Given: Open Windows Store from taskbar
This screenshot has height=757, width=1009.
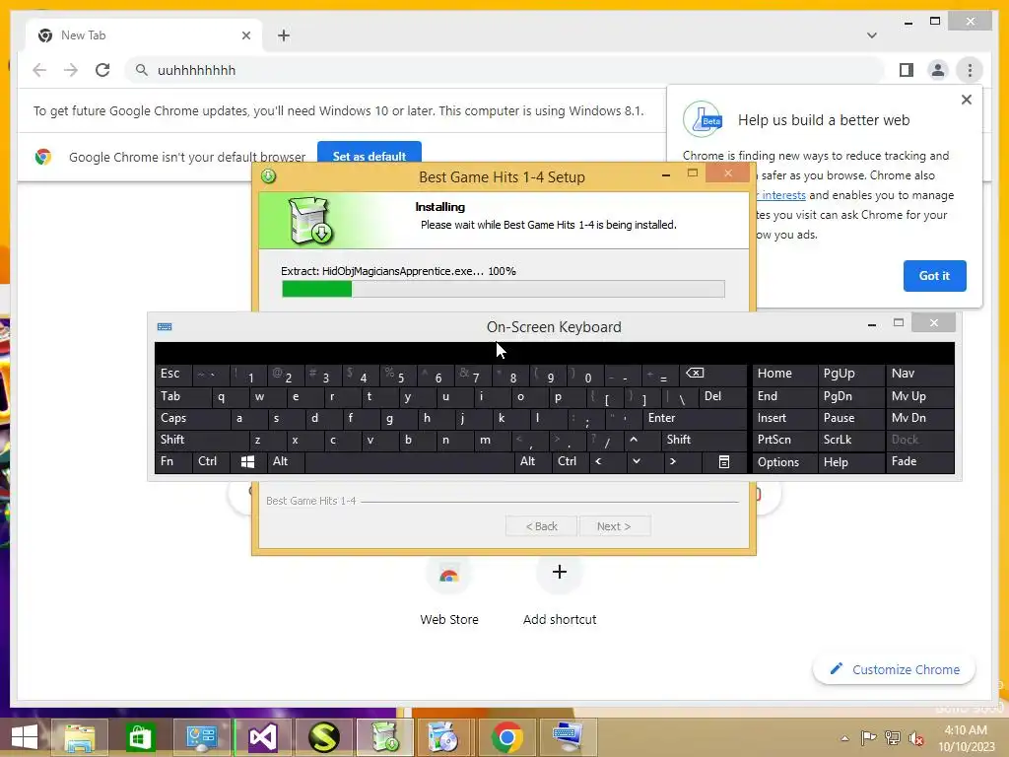Looking at the screenshot, I should pyautogui.click(x=140, y=737).
